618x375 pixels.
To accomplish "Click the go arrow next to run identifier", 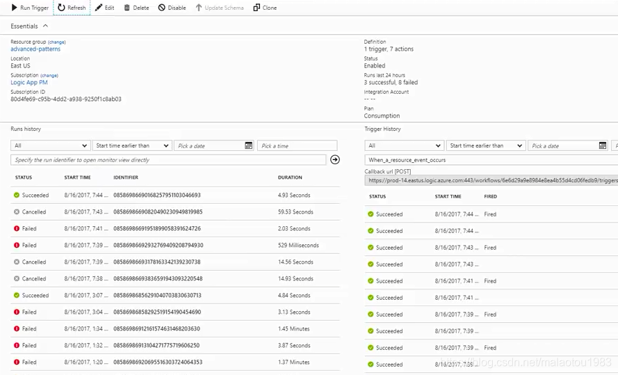I will pos(334,160).
